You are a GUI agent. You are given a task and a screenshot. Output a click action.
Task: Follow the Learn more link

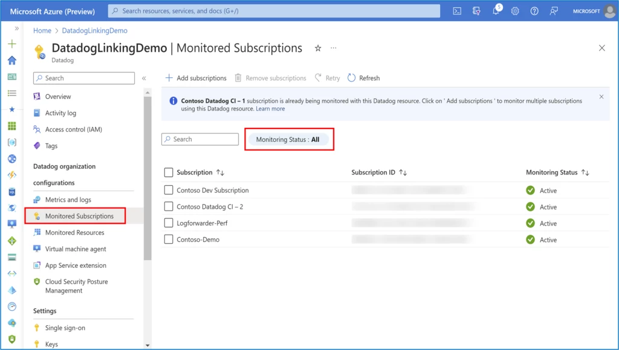pos(270,109)
